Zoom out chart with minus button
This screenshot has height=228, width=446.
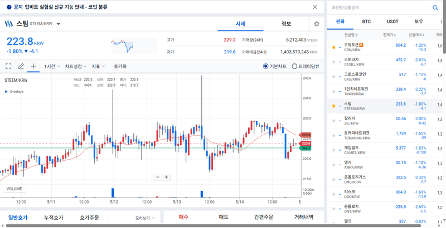click(x=158, y=177)
